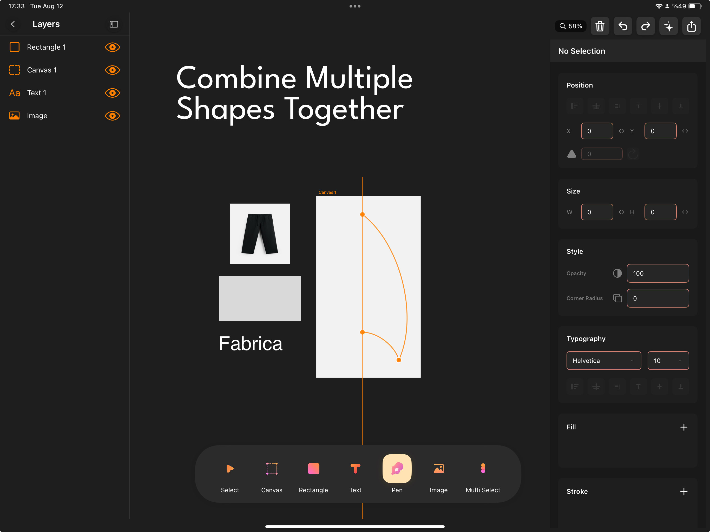Tap the three-dot multitasking menu at top
The width and height of the screenshot is (710, 532).
pos(355,6)
